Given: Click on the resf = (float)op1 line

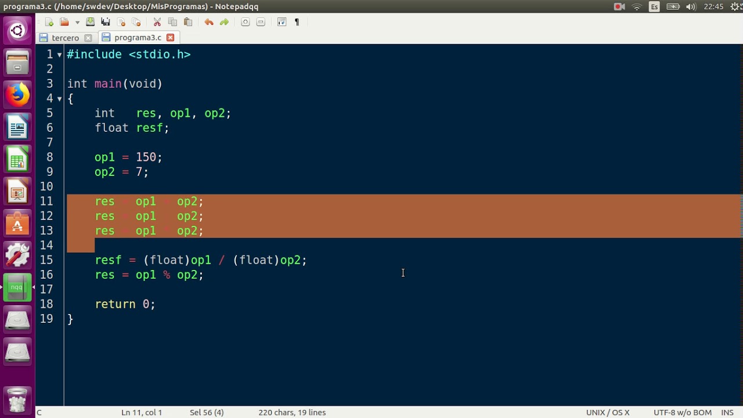Looking at the screenshot, I should (201, 260).
